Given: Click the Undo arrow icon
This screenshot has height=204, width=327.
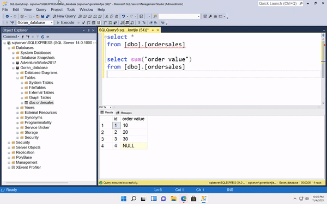Looking at the screenshot, I should point(124,16).
